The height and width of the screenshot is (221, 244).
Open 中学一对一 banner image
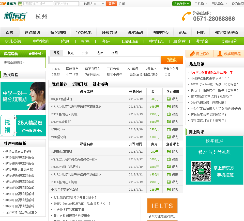23,96
